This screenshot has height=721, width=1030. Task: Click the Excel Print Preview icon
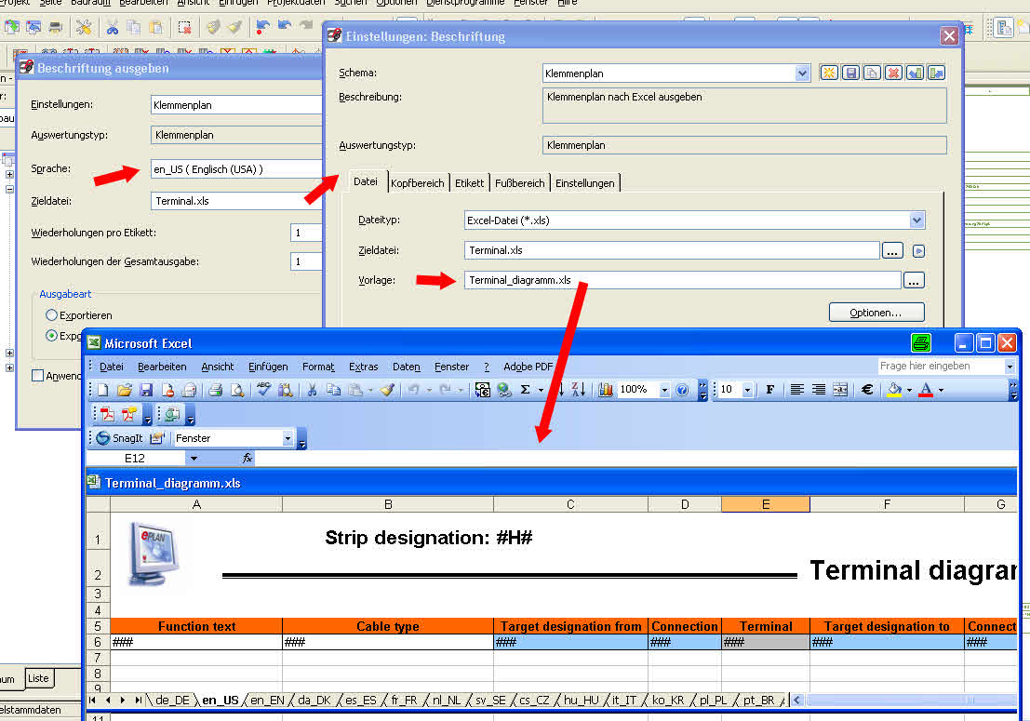(x=237, y=390)
